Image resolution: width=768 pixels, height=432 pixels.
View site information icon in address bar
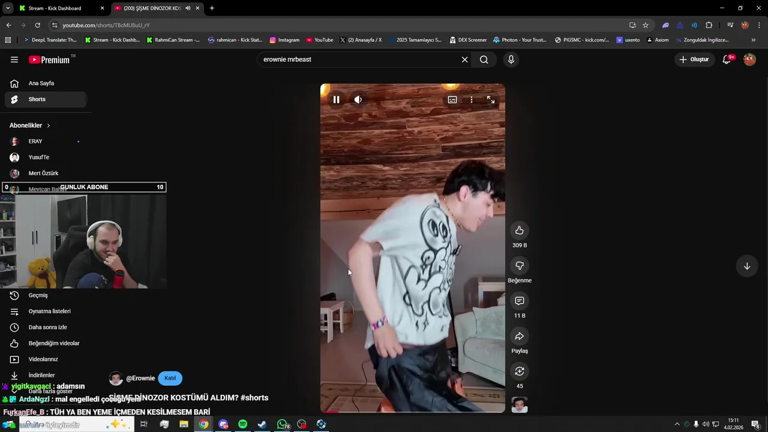tap(55, 25)
